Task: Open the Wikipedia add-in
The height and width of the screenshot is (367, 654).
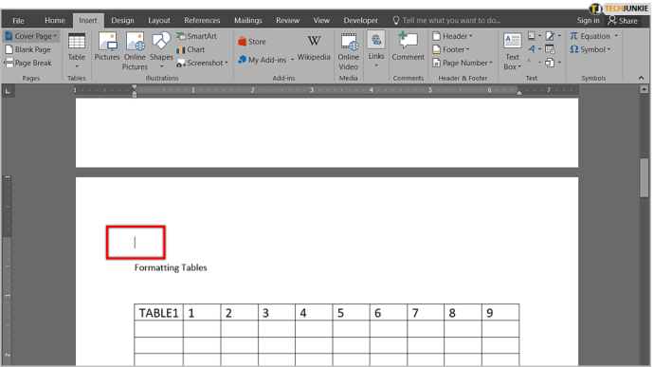Action: point(314,48)
